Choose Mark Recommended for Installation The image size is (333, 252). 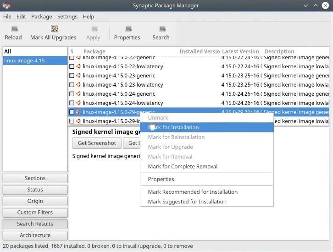[x=207, y=192]
